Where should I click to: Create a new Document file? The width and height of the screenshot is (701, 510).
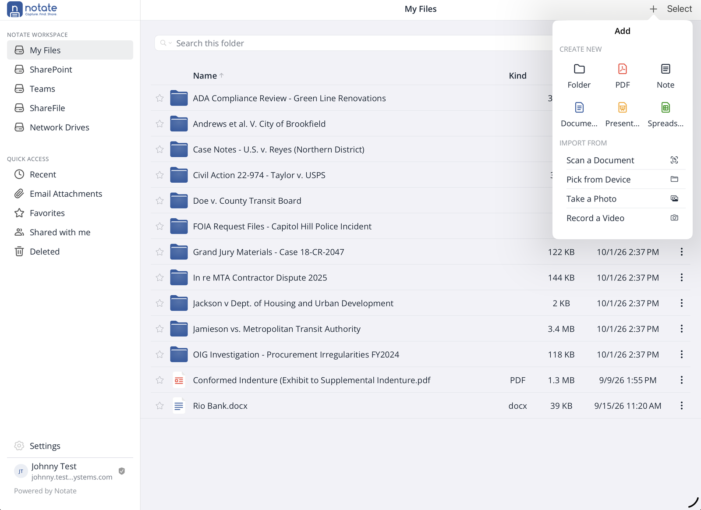(579, 114)
